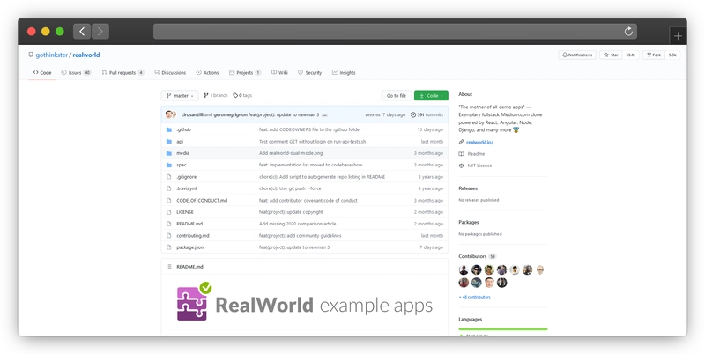The width and height of the screenshot is (705, 354).
Task: Open the Contributors heading link
Action: (472, 256)
